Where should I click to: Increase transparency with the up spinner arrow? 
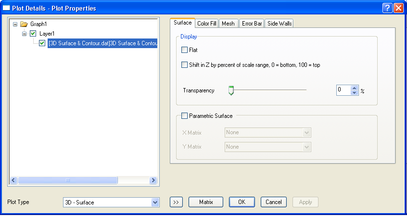[355, 88]
